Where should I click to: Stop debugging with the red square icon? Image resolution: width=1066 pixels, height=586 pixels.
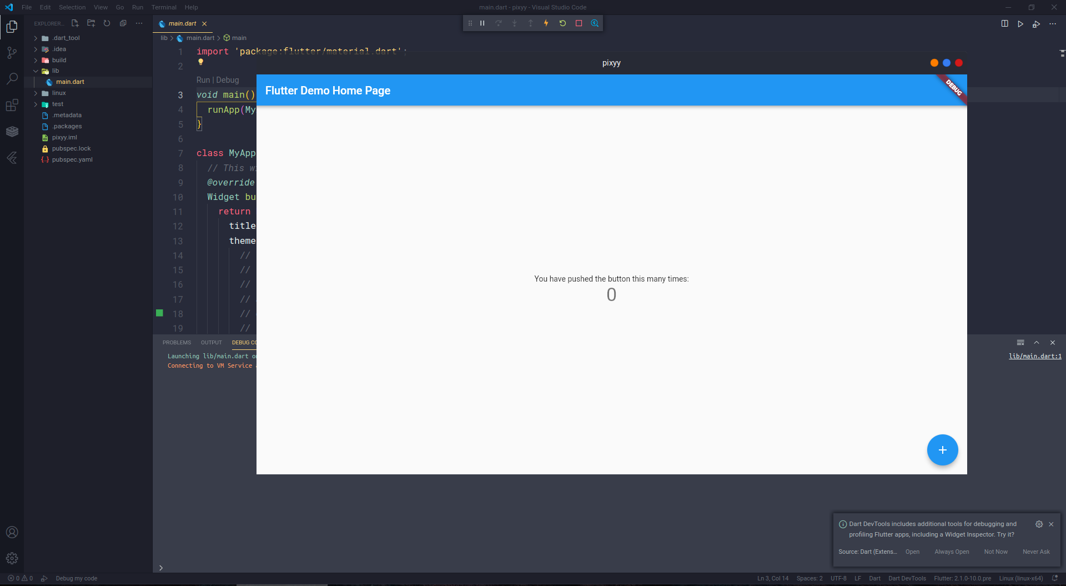coord(579,23)
